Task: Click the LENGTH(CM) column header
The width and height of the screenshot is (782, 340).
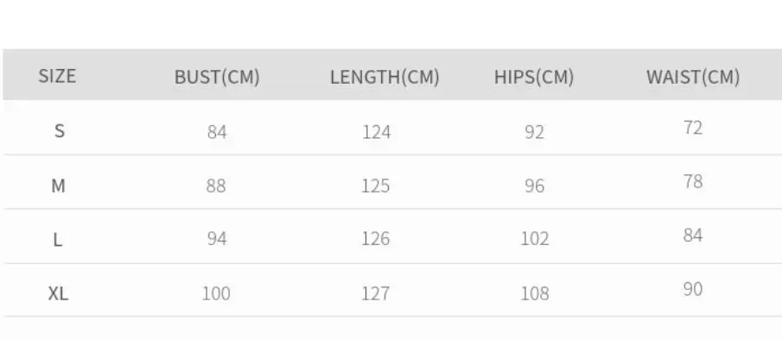Action: click(385, 77)
